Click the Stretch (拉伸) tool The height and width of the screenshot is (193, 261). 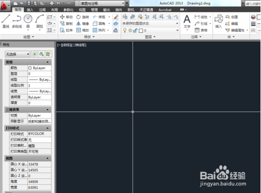[x=66, y=30]
